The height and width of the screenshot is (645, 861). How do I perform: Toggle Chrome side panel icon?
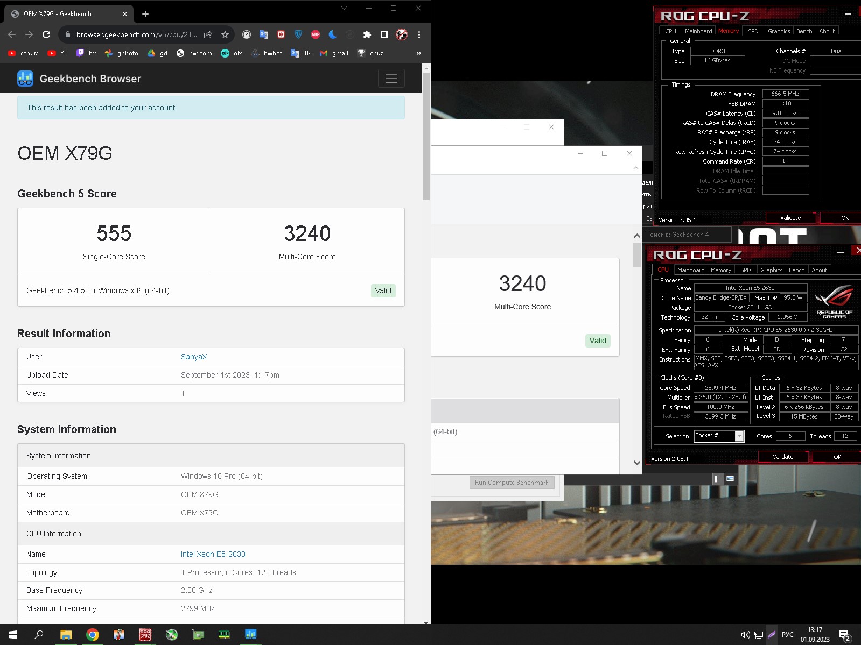click(x=384, y=34)
